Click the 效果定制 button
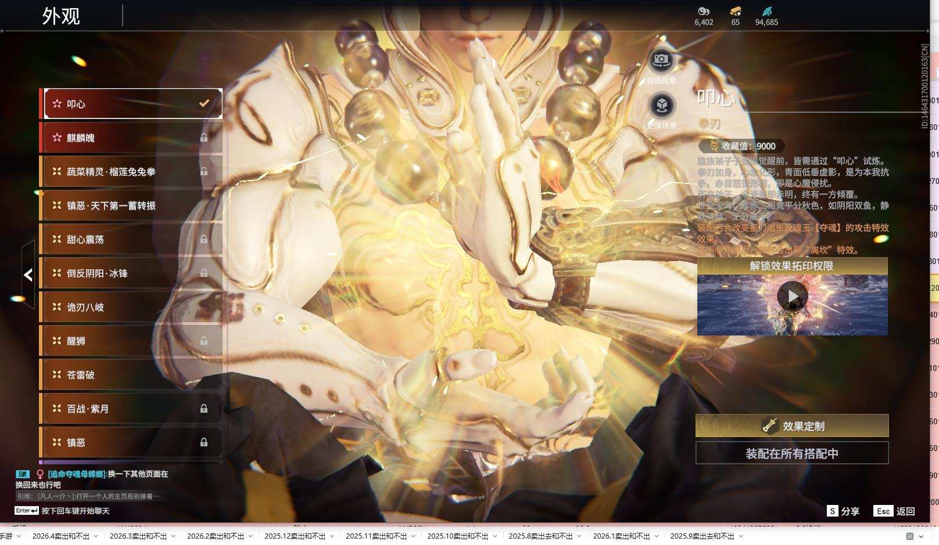Image resolution: width=939 pixels, height=545 pixels. click(792, 426)
